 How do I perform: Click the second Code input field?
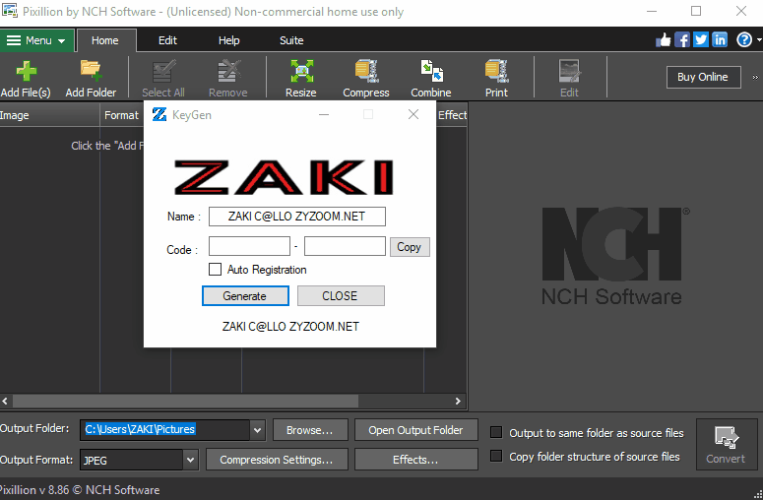345,246
